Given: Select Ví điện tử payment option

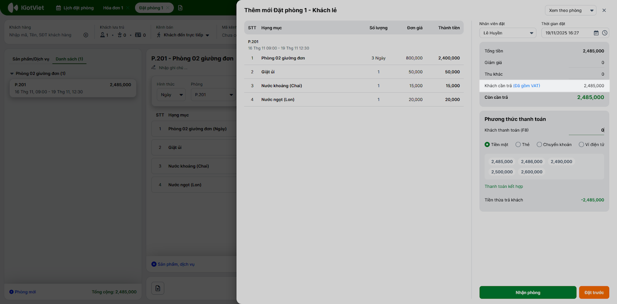Looking at the screenshot, I should click(x=582, y=145).
